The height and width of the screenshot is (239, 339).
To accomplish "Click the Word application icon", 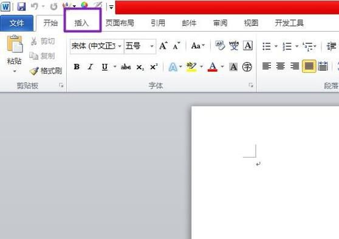I will (x=5, y=7).
